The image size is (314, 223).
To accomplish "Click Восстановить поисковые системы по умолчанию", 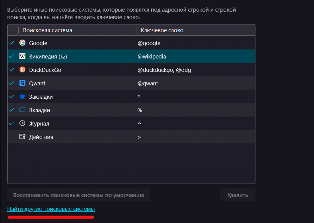I will pyautogui.click(x=78, y=195).
